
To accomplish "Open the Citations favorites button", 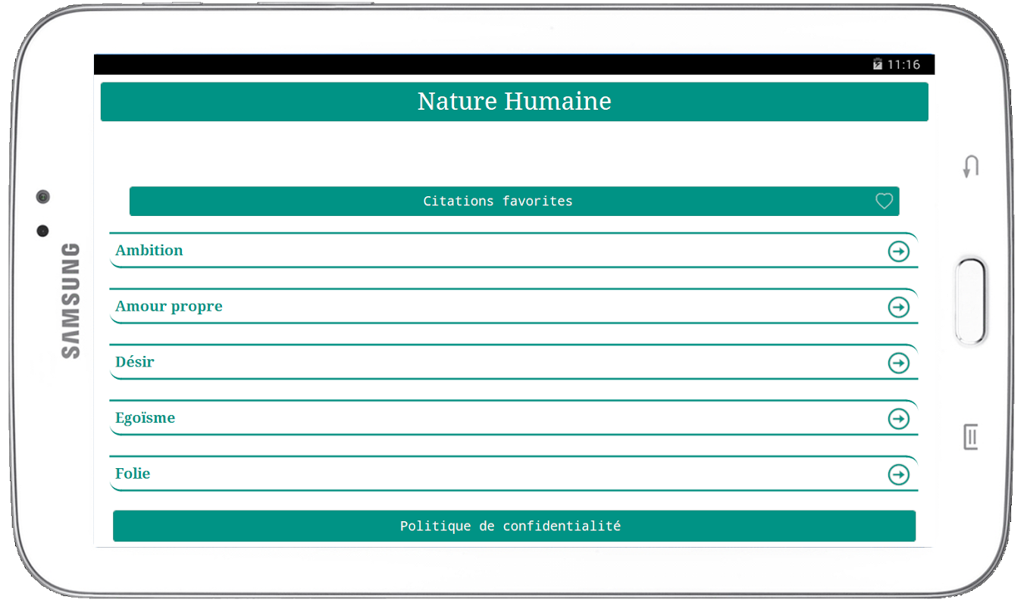I will 514,201.
